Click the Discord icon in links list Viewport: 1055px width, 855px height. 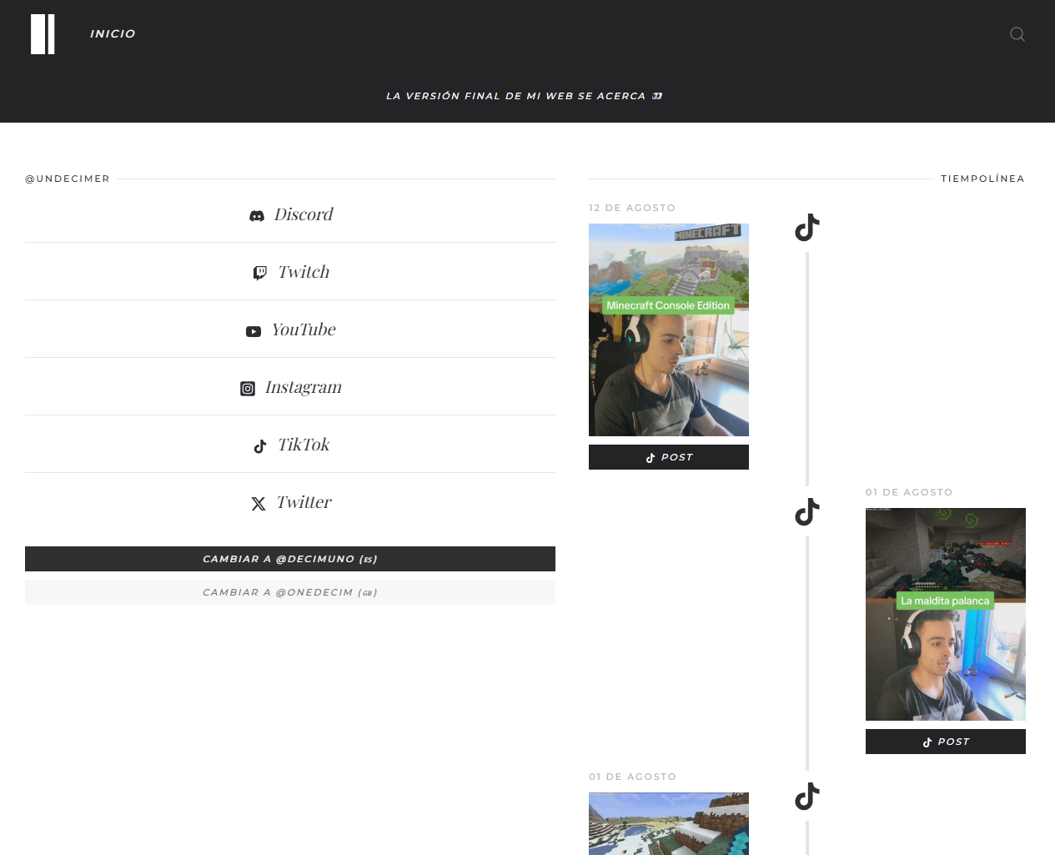(257, 216)
